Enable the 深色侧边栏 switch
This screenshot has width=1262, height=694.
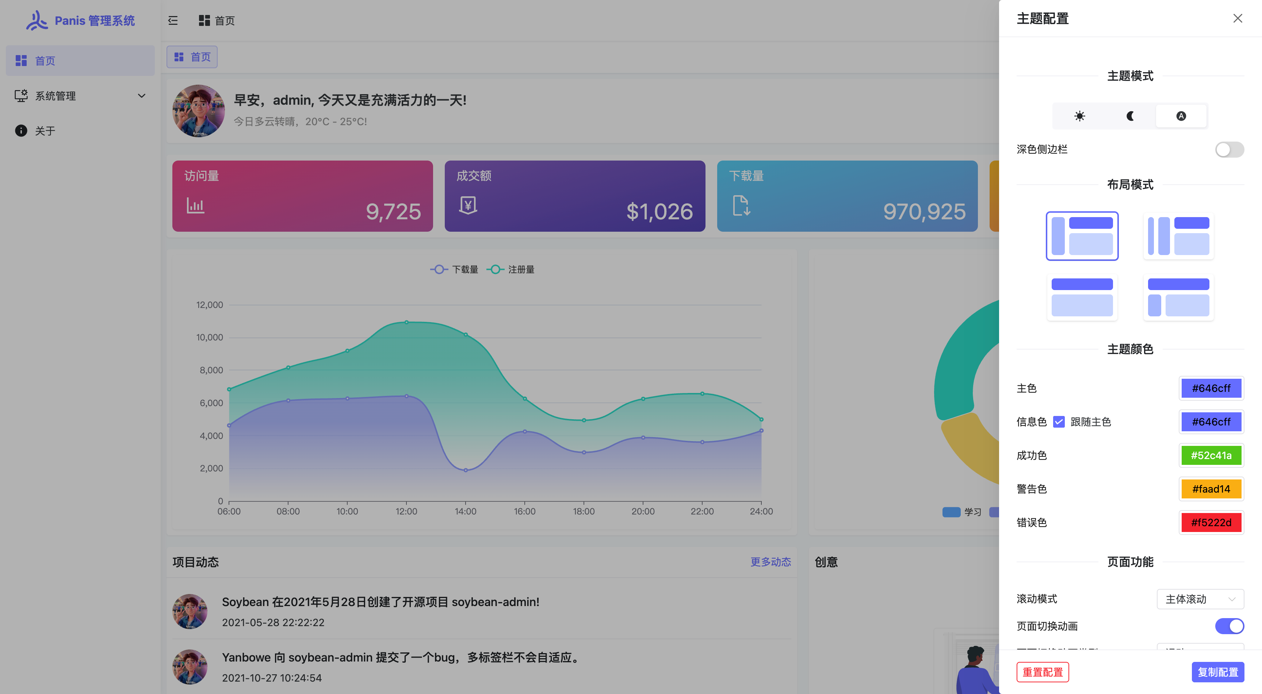(1229, 149)
